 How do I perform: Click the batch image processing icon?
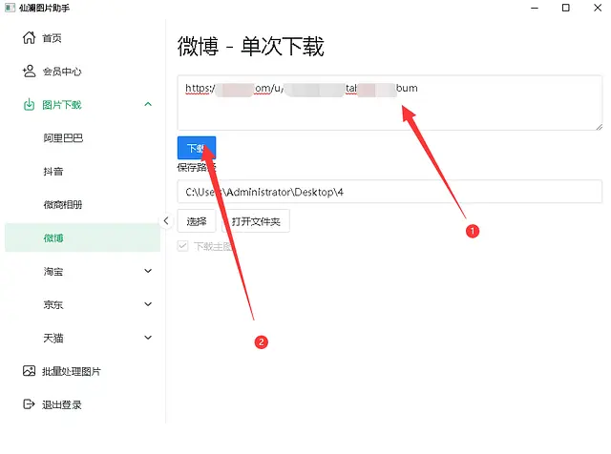(x=30, y=371)
